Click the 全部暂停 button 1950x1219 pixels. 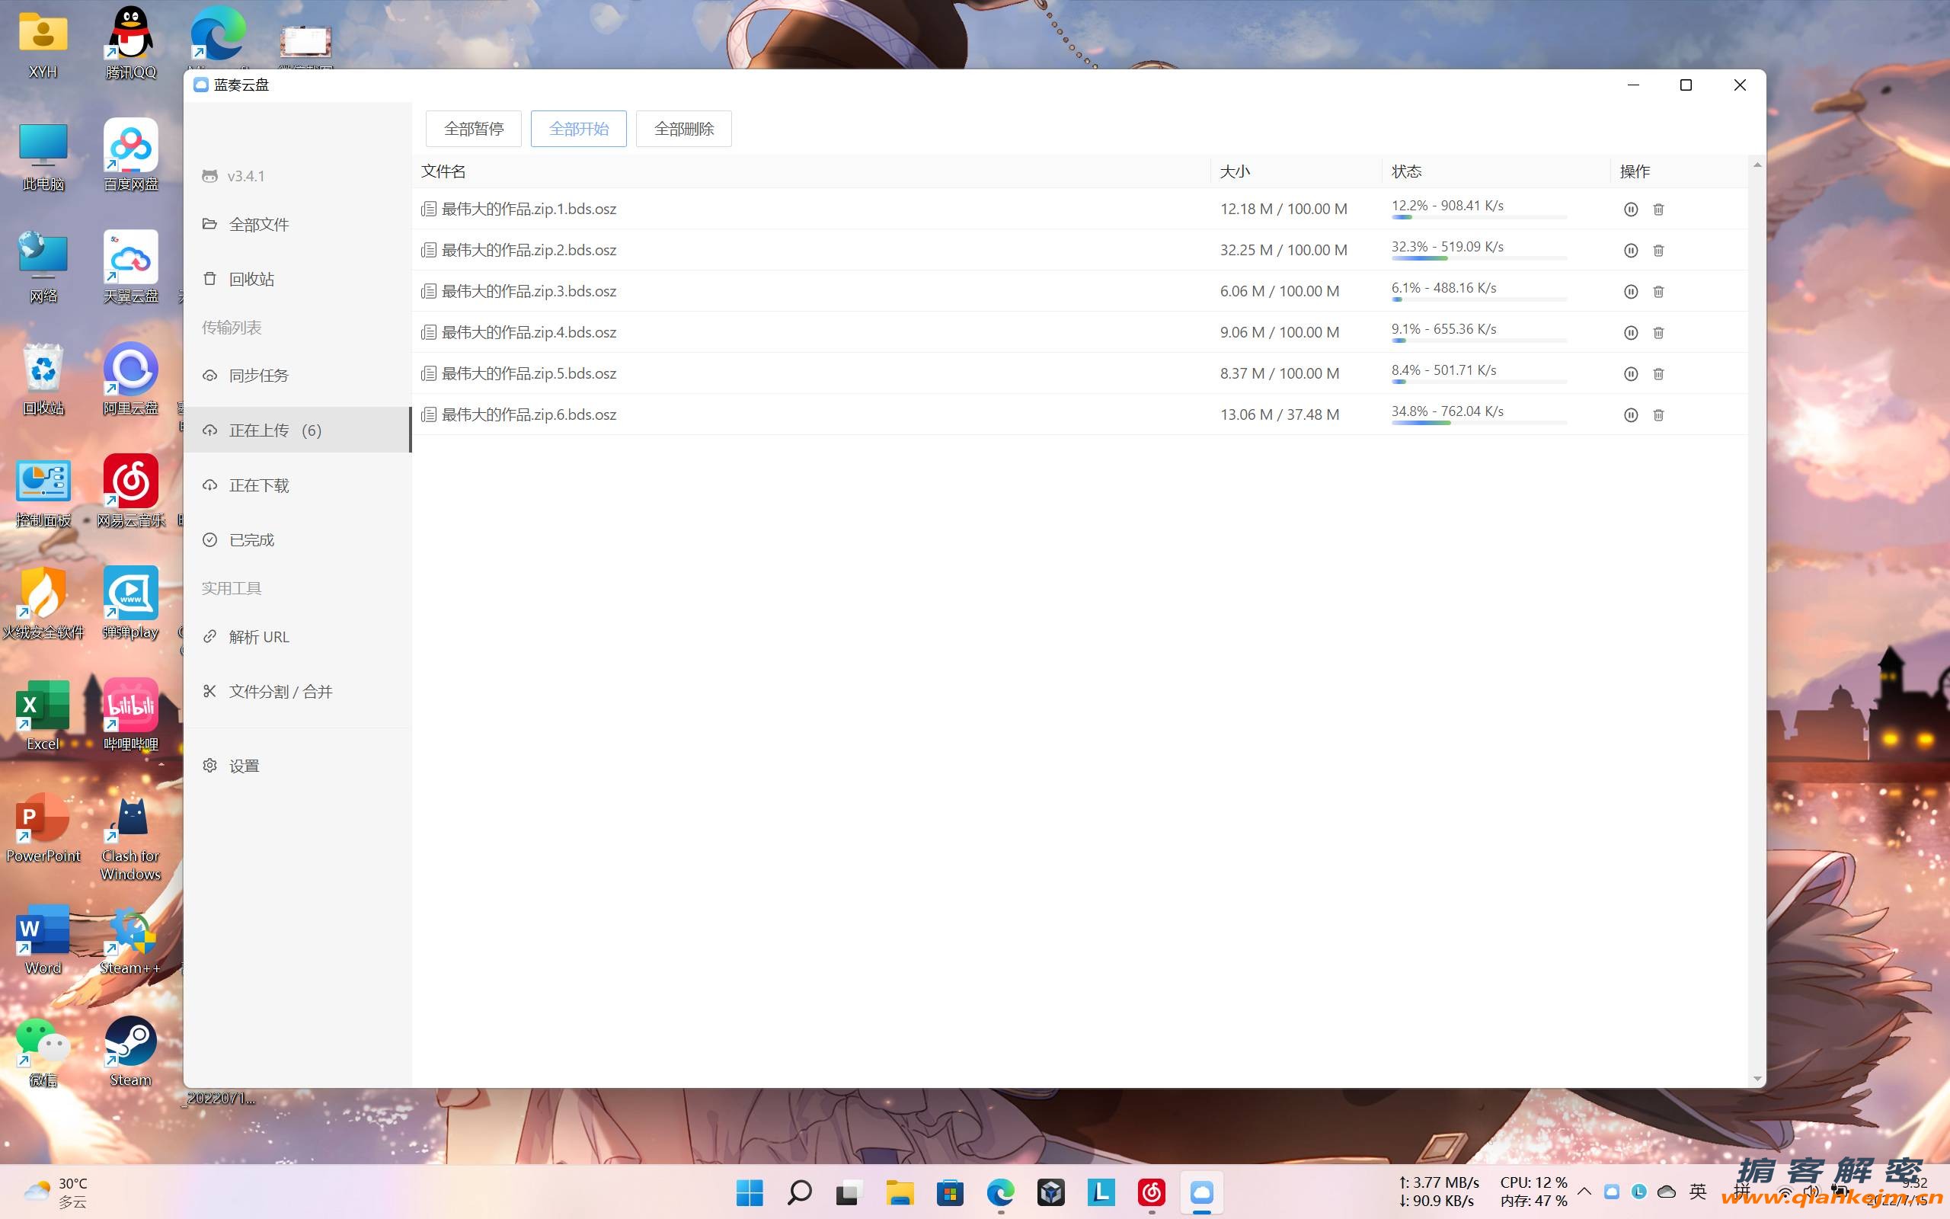tap(474, 129)
